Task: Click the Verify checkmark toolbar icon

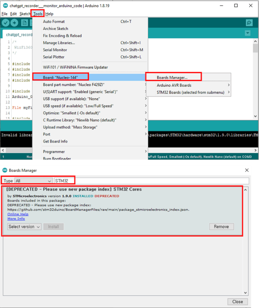Action: click(x=6, y=23)
